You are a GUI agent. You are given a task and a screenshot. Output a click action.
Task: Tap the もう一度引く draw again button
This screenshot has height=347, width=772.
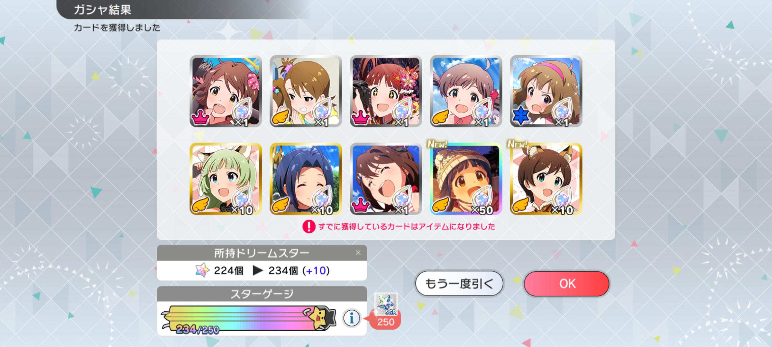459,284
